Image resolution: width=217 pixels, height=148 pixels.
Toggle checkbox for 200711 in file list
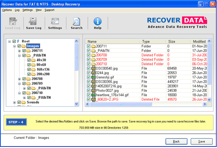point(89,46)
